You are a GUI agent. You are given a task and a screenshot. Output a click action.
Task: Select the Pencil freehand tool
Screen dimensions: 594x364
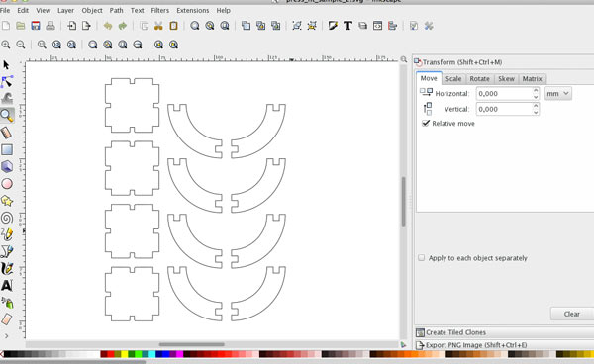pyautogui.click(x=7, y=234)
